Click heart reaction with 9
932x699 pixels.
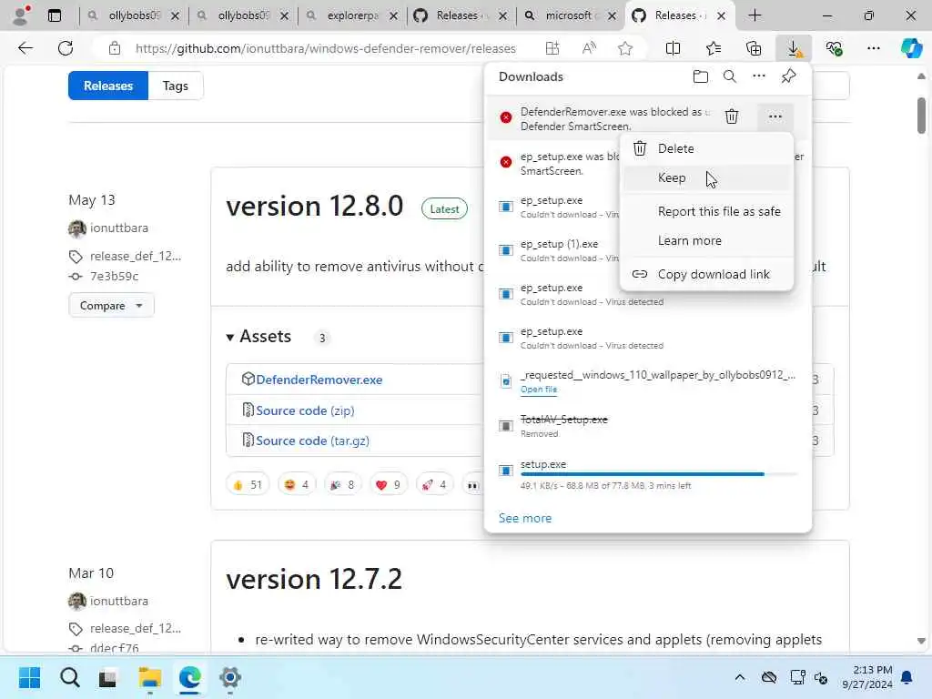pos(388,485)
